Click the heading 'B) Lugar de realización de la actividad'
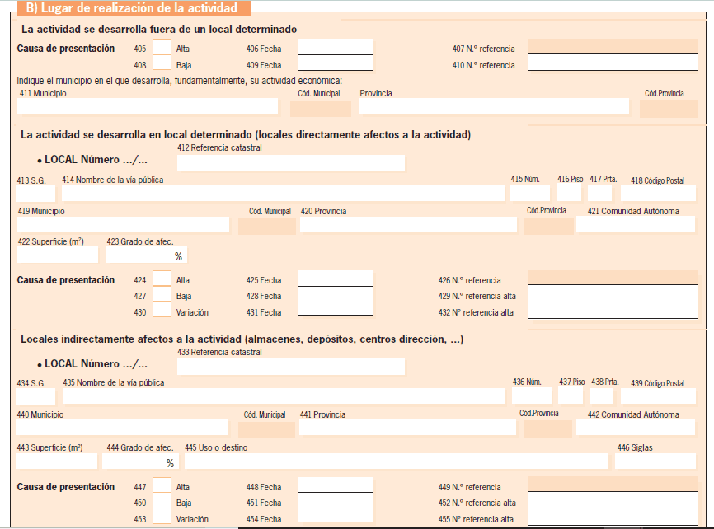714x529 pixels. tap(132, 7)
